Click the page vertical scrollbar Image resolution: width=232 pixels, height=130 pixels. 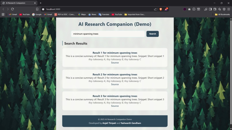click(231, 72)
